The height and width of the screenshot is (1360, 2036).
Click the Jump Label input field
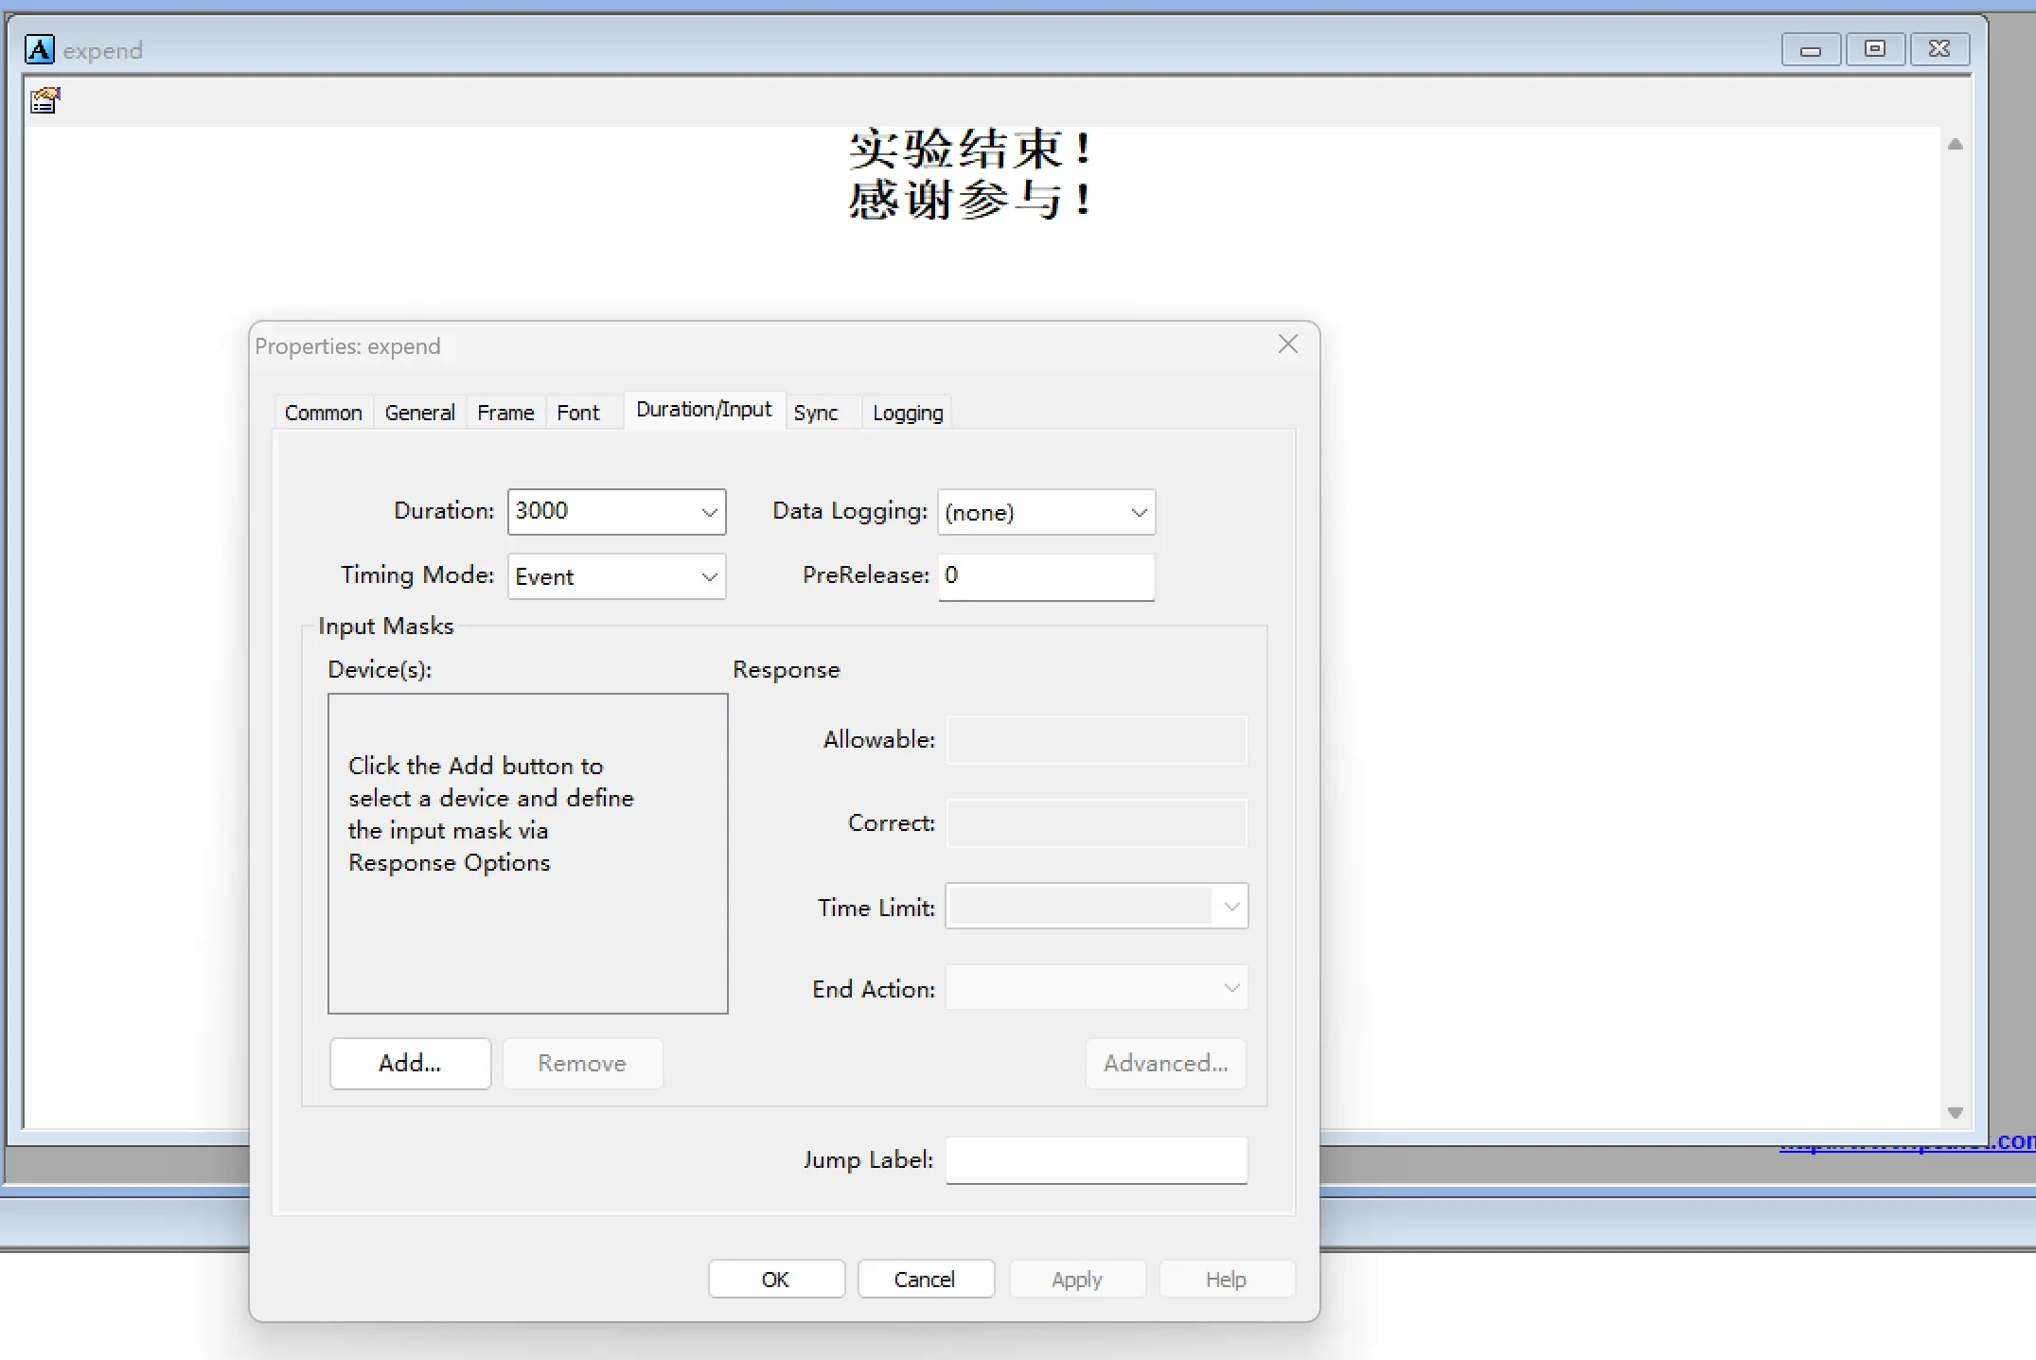click(1097, 1160)
